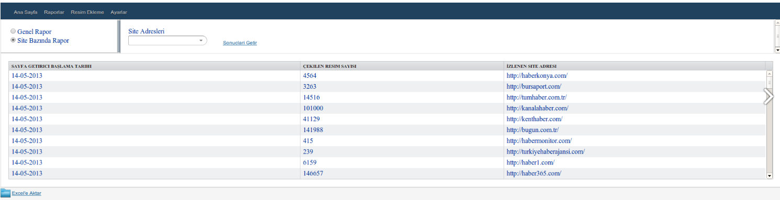Open the http://kenthaber.com/ address
The height and width of the screenshot is (200, 780).
tap(534, 119)
